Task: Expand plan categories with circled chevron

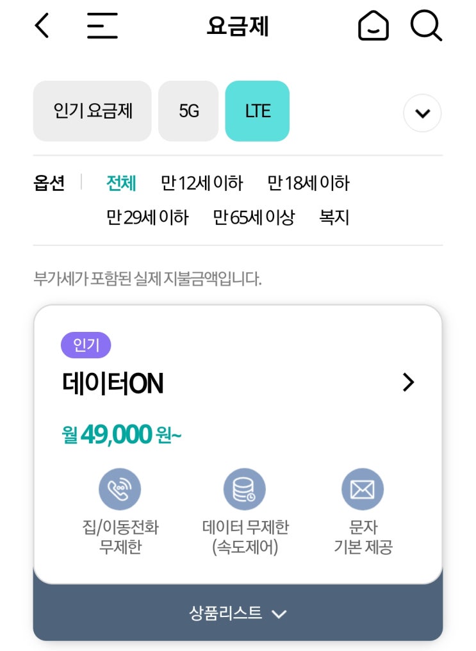Action: (422, 113)
